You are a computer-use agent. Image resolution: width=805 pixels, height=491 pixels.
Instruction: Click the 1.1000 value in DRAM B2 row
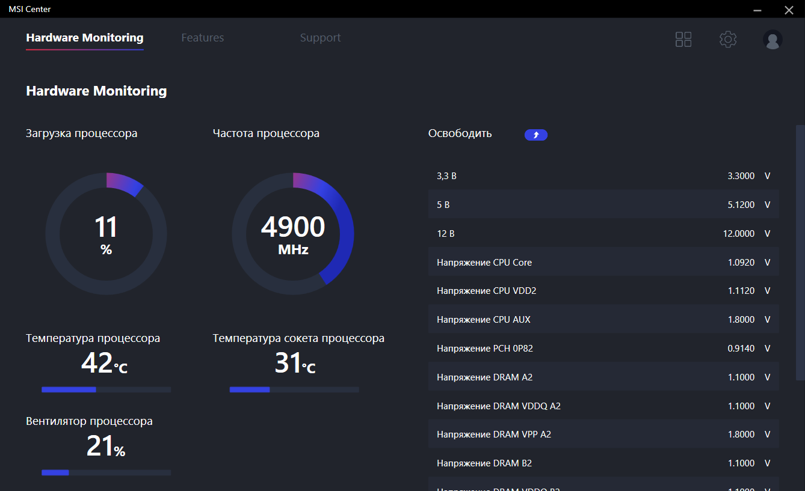click(x=741, y=463)
